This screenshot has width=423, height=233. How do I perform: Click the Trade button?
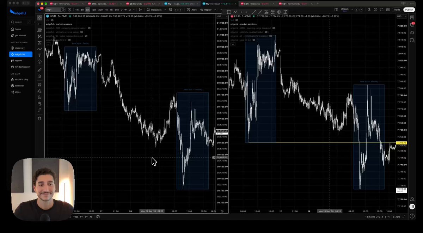click(x=397, y=10)
